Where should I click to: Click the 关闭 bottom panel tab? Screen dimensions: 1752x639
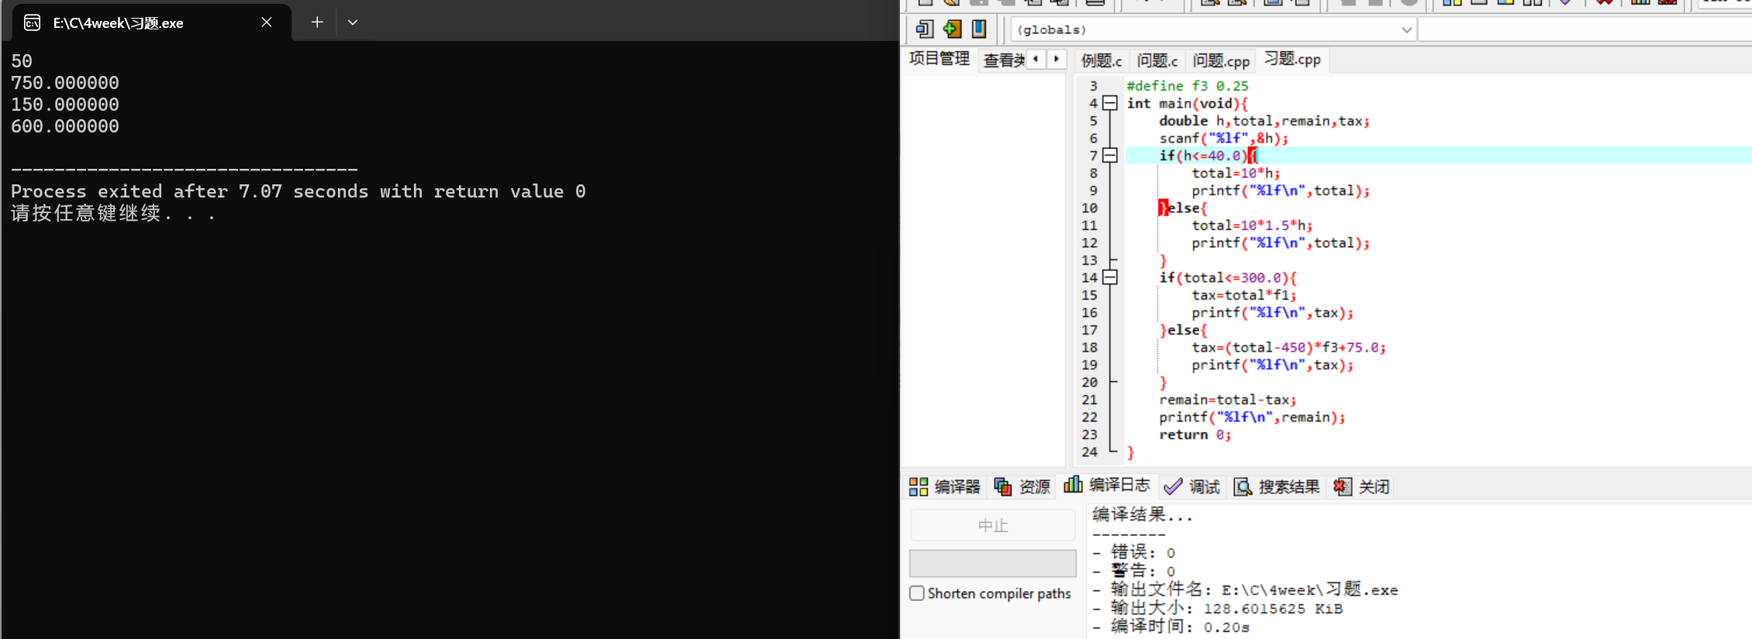tap(1361, 486)
